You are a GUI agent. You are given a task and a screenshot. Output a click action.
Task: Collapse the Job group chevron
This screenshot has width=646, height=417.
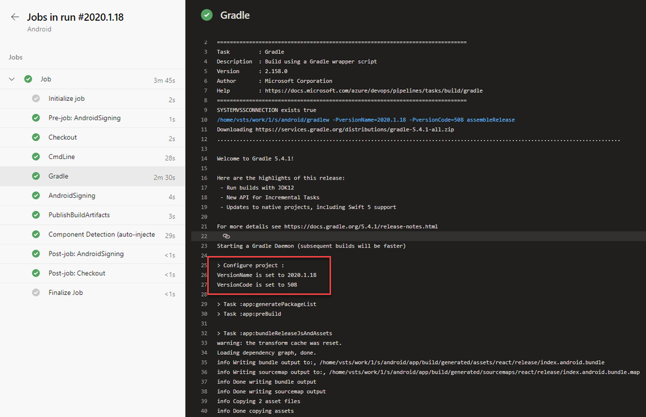coord(12,79)
